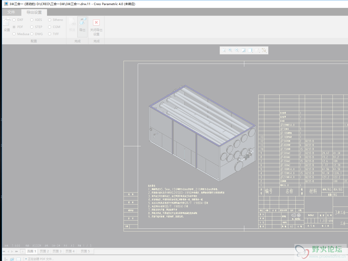348x261 pixels.
Task: Click the 正在创建 PDF 文件 status message
Action: pyautogui.click(x=41, y=259)
